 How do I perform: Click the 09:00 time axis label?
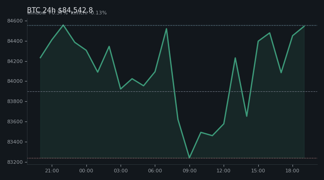[189, 171]
